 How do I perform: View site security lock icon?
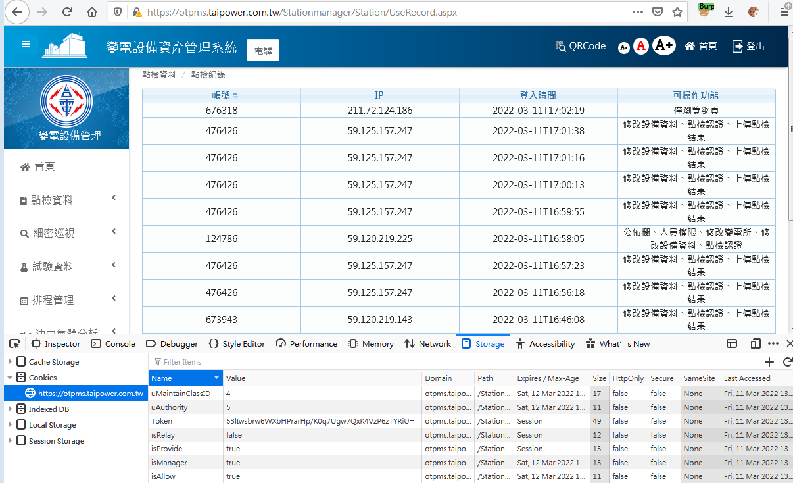[137, 12]
